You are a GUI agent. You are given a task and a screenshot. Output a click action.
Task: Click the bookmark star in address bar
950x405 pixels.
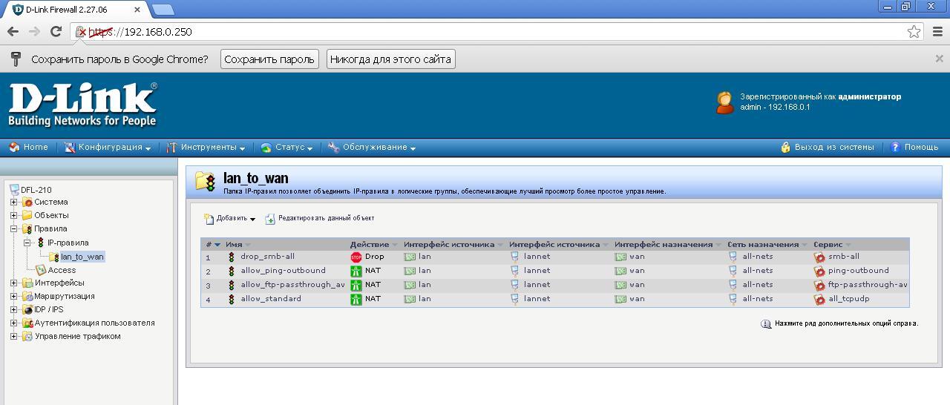[914, 32]
